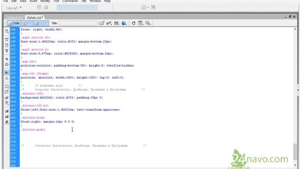The width and height of the screenshot is (300, 169).
Task: Click the Outdent Code icon
Action: 7,117
